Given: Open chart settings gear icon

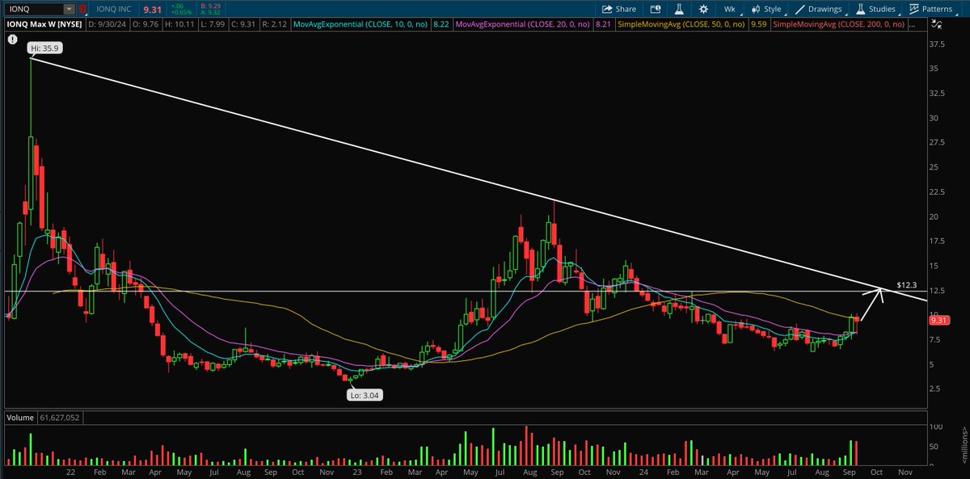Looking at the screenshot, I should coord(704,9).
